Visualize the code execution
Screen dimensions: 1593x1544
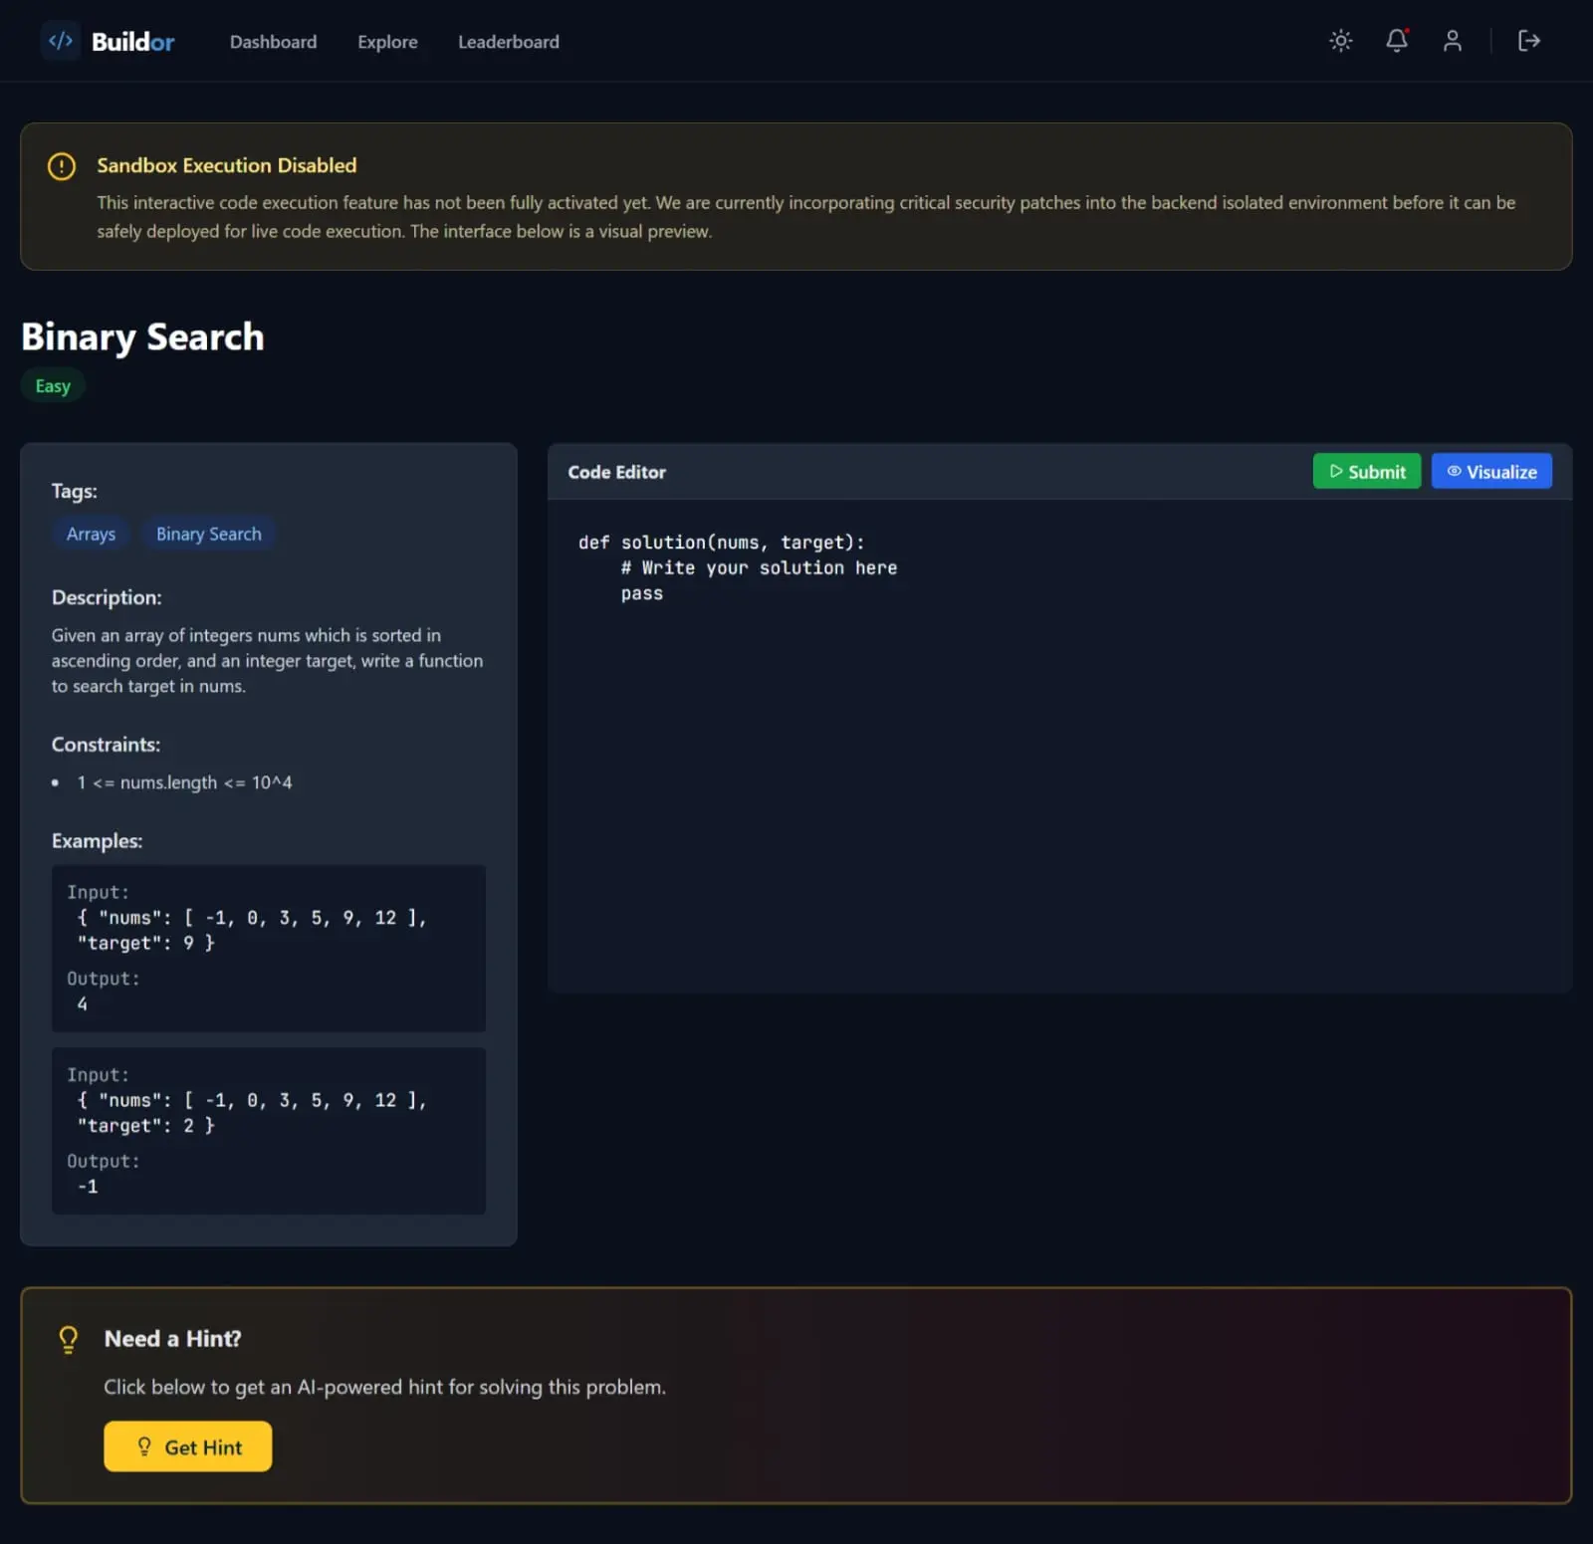(x=1490, y=472)
